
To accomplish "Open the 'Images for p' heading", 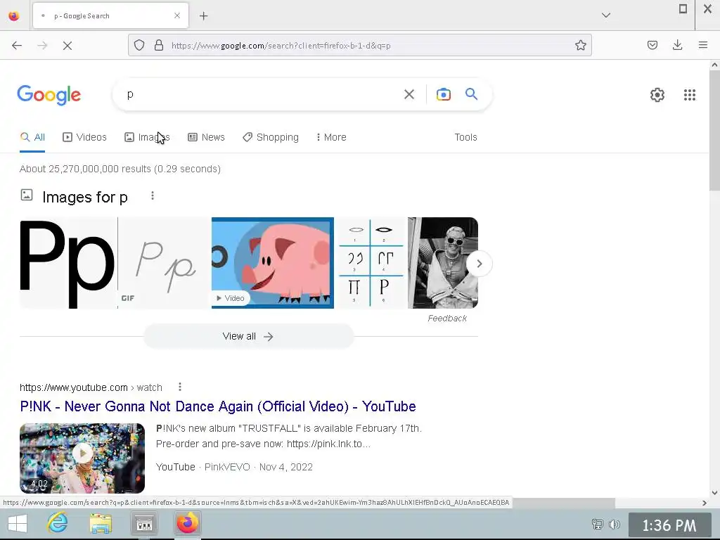I will (85, 197).
